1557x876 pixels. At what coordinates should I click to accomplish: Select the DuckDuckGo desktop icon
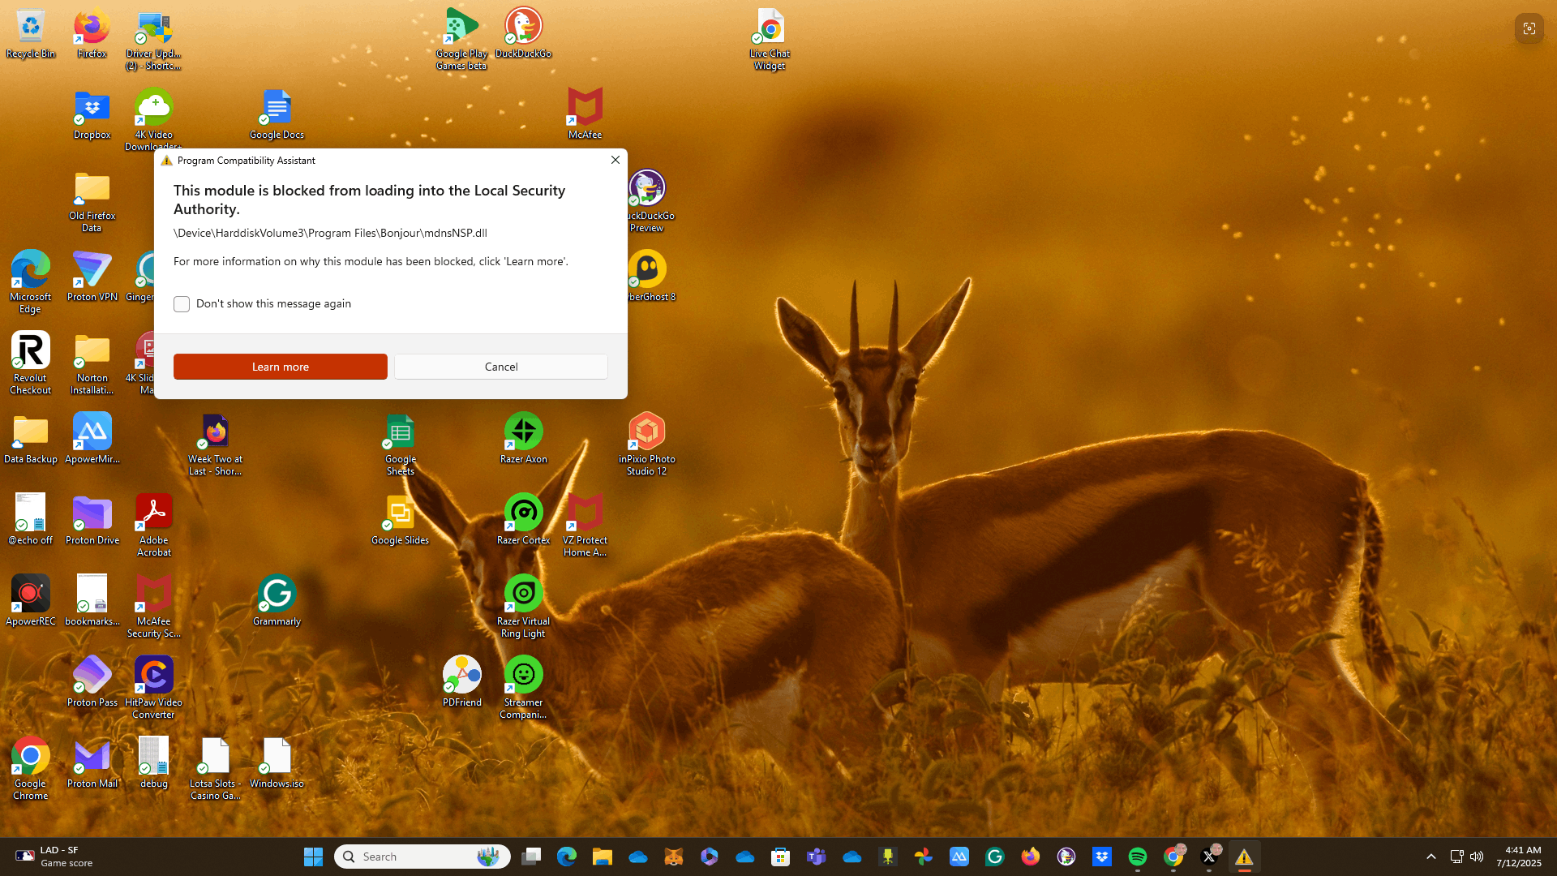pyautogui.click(x=523, y=34)
